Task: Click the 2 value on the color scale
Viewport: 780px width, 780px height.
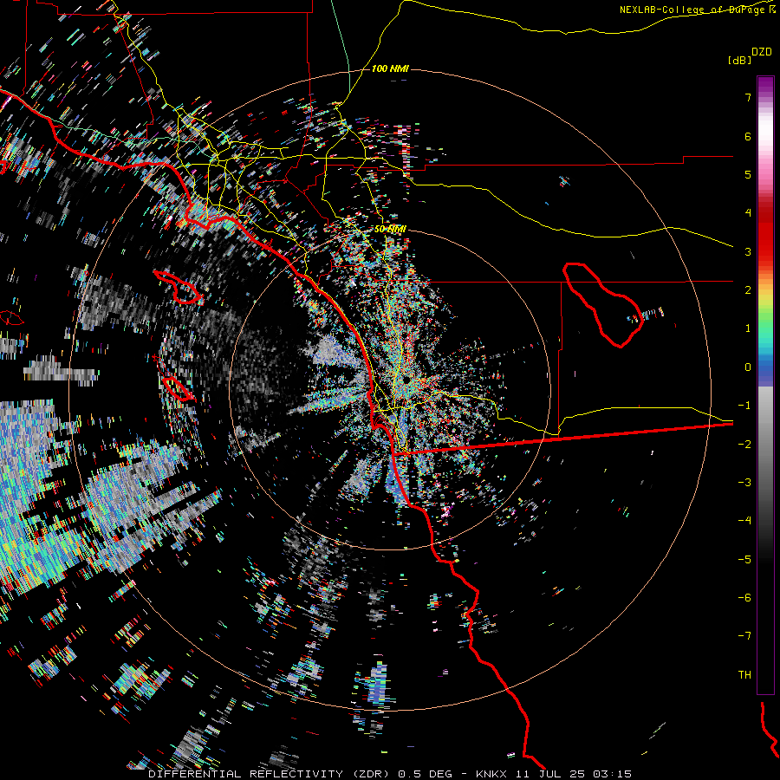Action: point(748,290)
